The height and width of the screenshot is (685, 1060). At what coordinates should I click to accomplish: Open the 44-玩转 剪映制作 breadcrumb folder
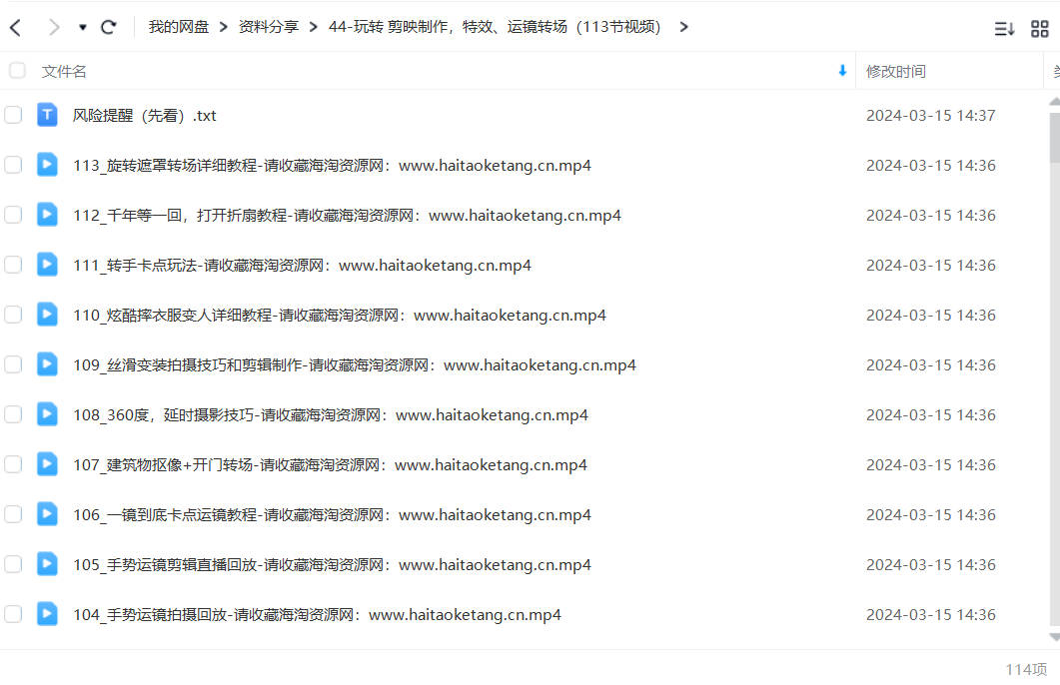pos(495,27)
